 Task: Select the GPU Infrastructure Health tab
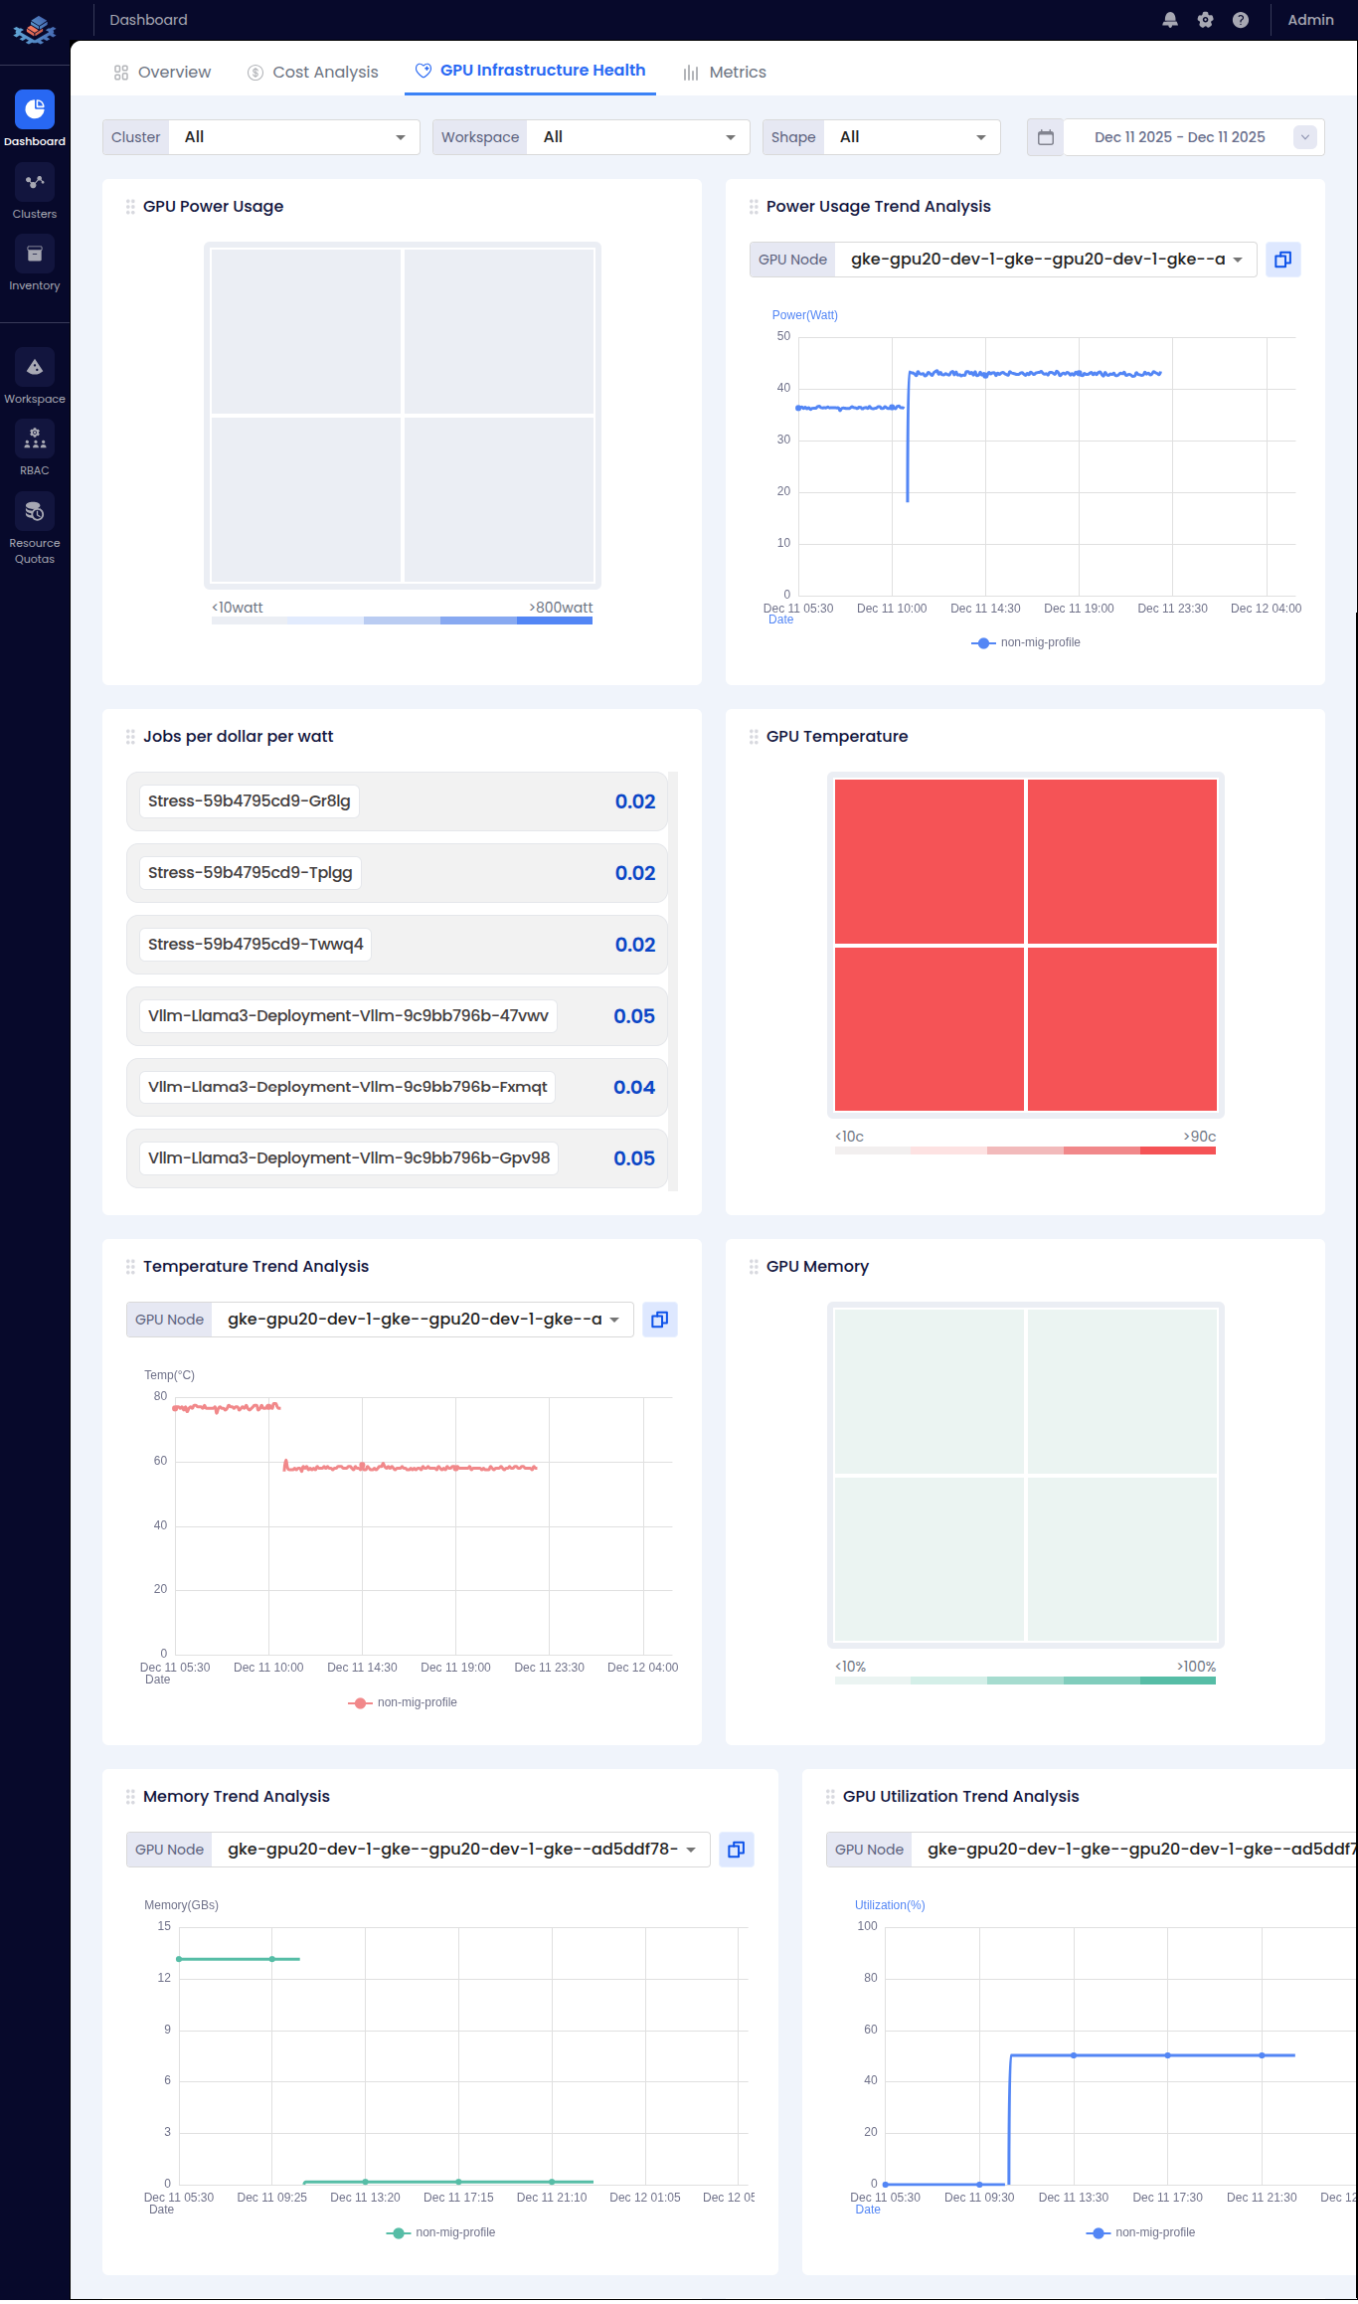(x=530, y=71)
